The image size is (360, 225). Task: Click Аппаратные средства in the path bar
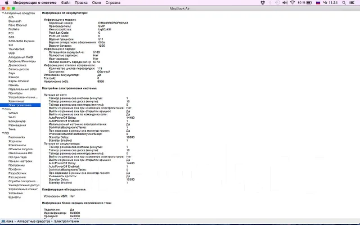(x=34, y=221)
